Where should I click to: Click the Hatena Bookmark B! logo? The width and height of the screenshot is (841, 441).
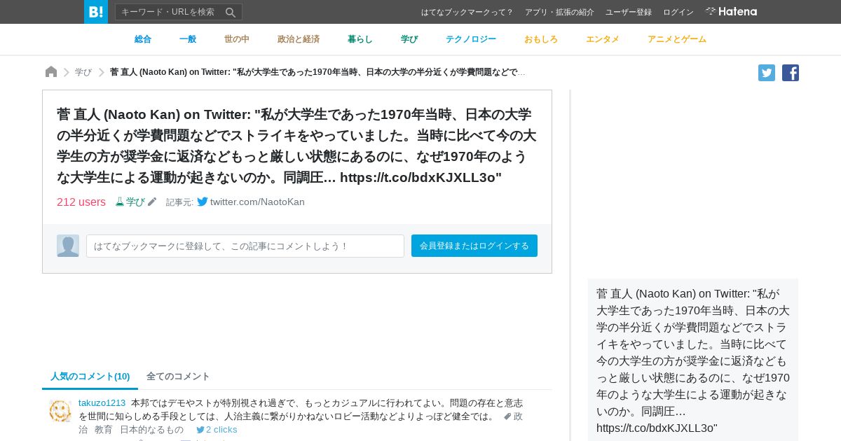click(96, 12)
